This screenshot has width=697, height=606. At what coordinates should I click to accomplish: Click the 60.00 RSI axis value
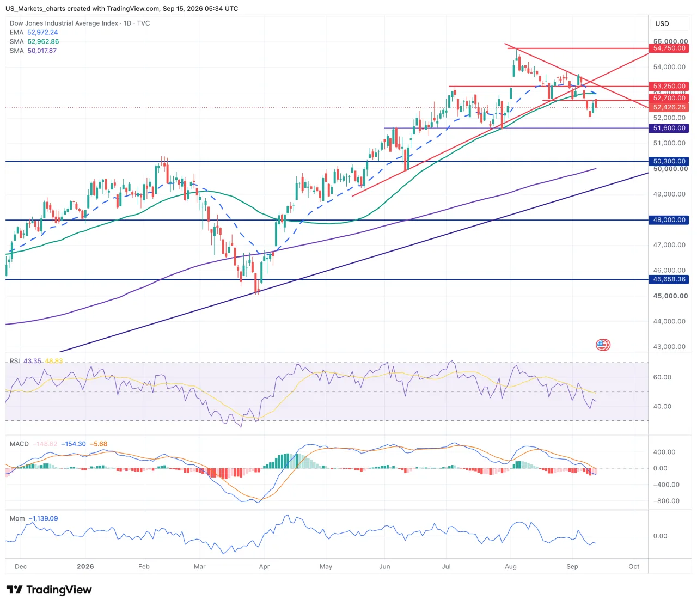tap(662, 377)
